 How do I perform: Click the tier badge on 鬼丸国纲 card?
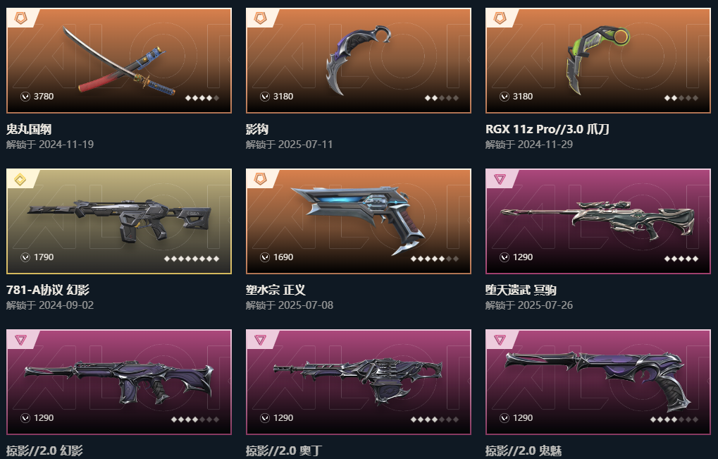(x=20, y=18)
